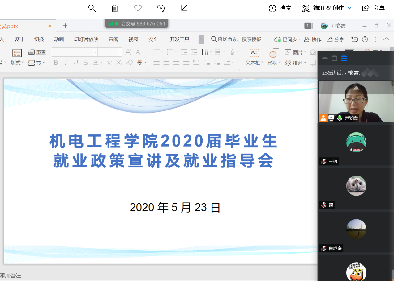This screenshot has height=281, width=394.
Task: Toggle italic text formatting
Action: (x=66, y=63)
